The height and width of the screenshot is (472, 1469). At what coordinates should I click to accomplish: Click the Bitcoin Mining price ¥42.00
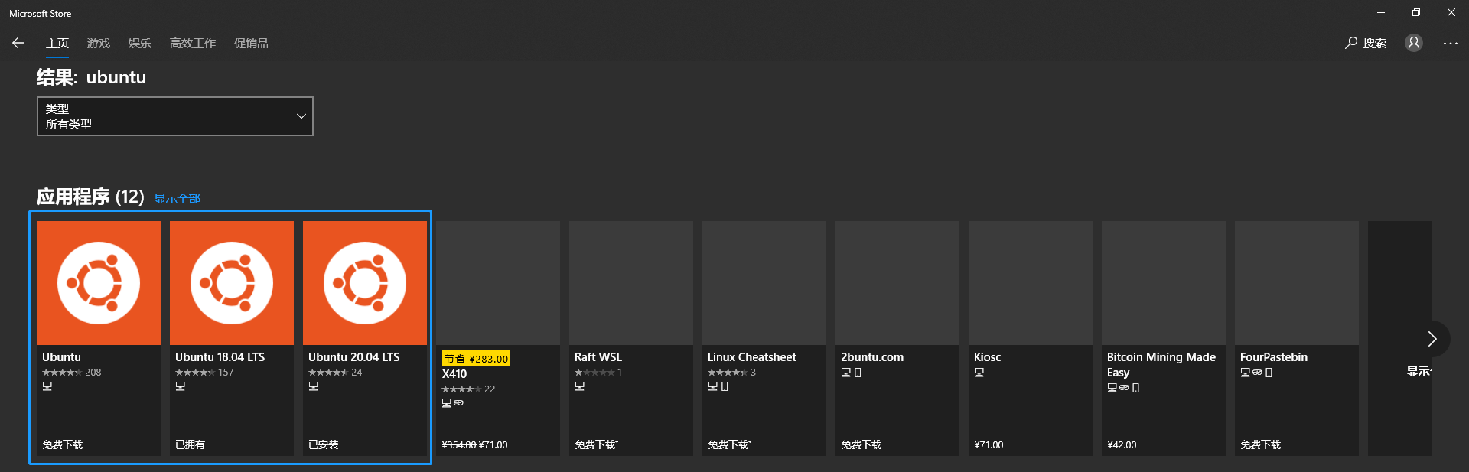tap(1122, 444)
